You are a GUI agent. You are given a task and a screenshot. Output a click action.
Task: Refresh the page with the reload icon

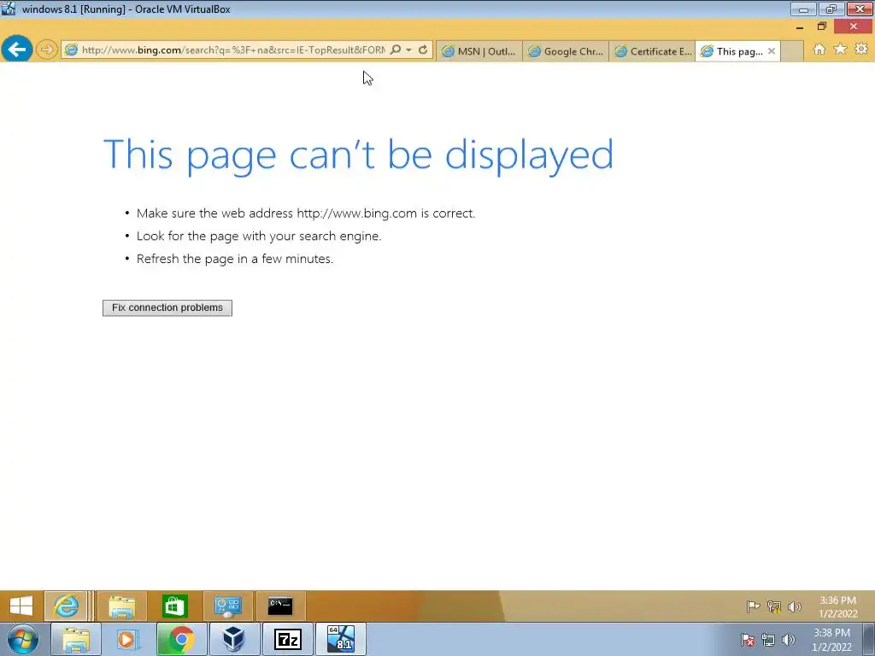point(423,50)
